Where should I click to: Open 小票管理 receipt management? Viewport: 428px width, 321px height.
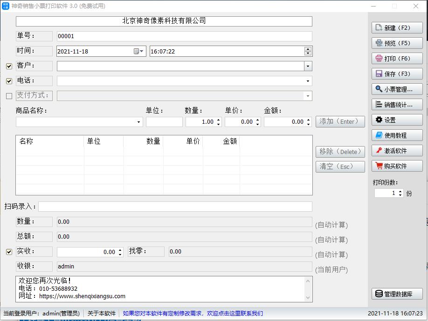397,88
